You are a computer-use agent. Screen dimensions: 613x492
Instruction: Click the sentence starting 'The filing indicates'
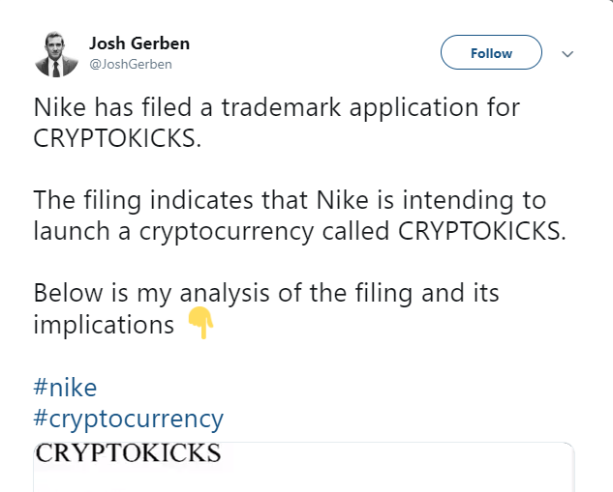coord(299,216)
